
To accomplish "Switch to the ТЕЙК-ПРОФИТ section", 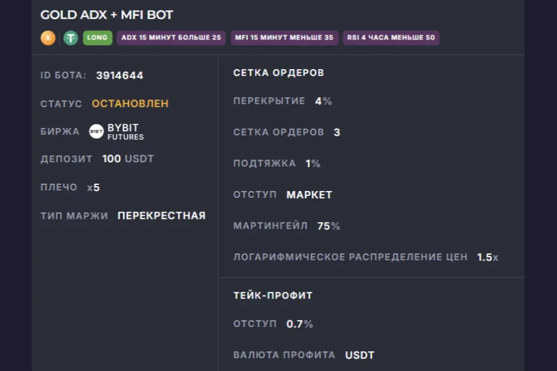I will (272, 295).
